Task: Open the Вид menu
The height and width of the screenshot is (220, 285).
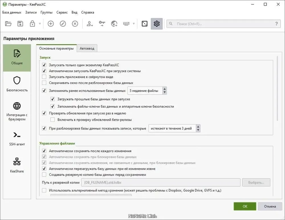Action: [x=74, y=12]
